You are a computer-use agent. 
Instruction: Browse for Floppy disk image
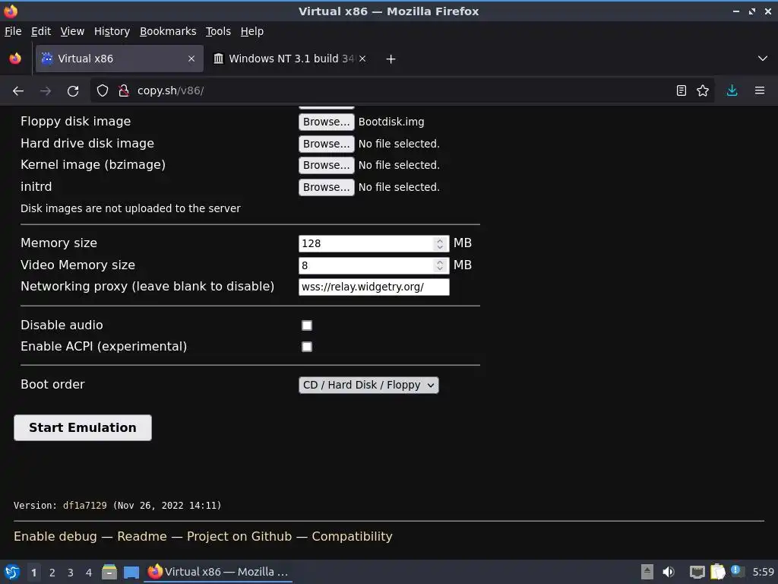click(x=327, y=122)
